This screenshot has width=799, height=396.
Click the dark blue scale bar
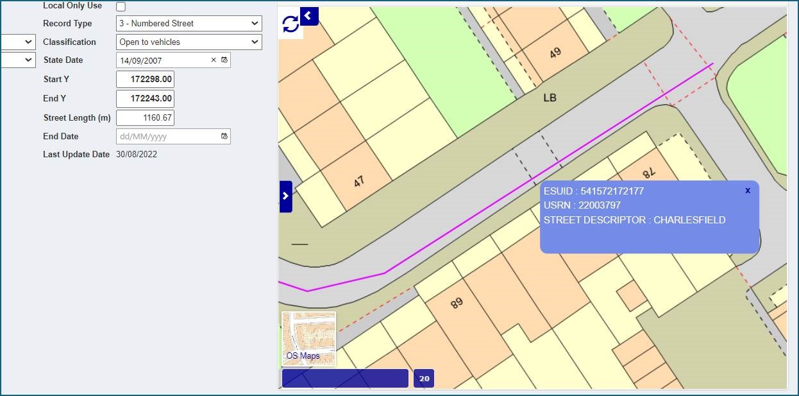point(345,379)
